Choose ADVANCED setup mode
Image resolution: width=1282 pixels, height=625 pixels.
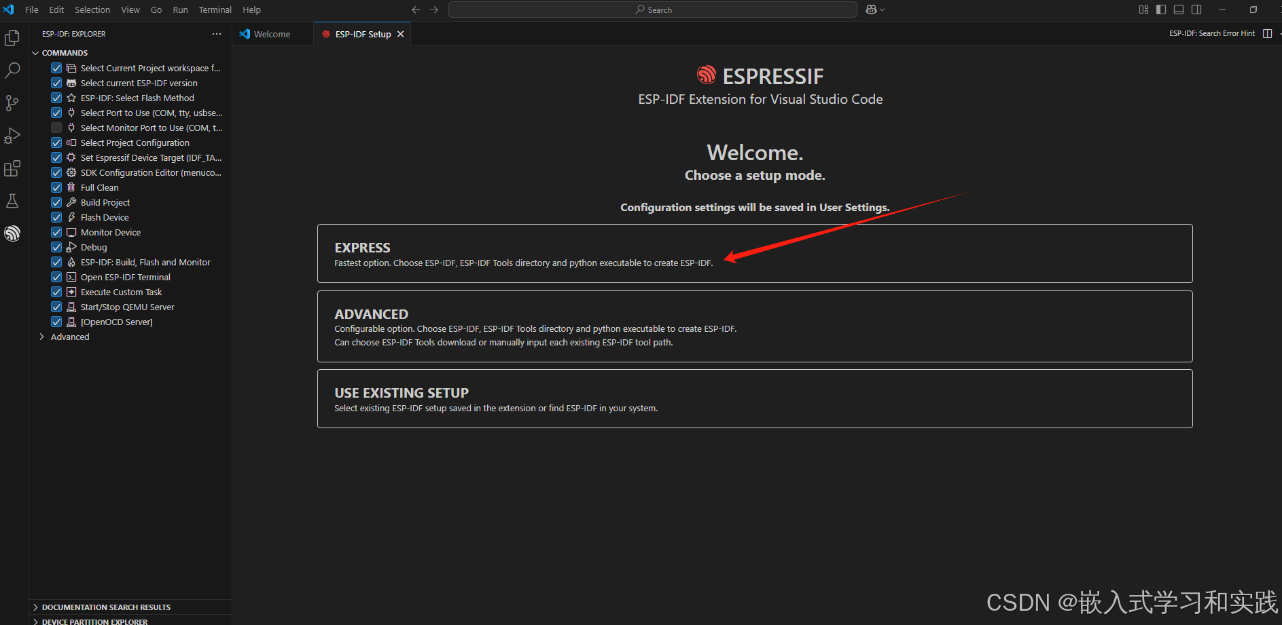755,326
